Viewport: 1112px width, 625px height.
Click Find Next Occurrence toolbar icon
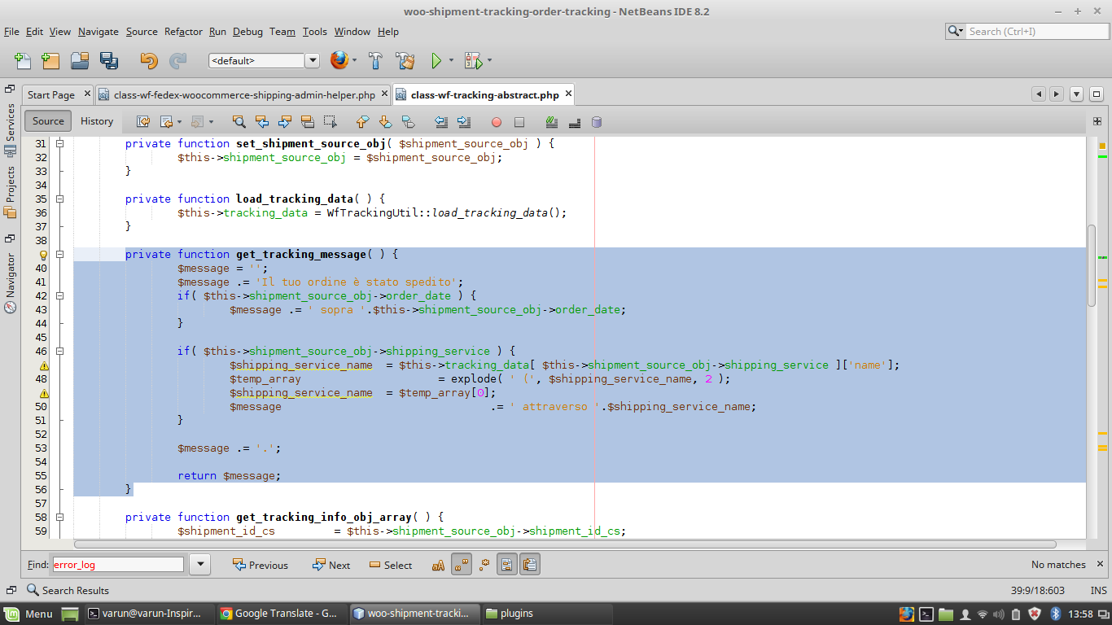285,122
